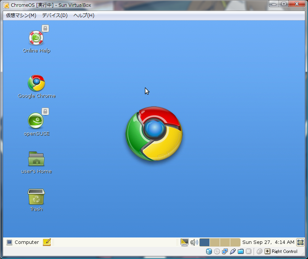This screenshot has width=308, height=259.
Task: Open the display resolution applet
Action: (185, 242)
